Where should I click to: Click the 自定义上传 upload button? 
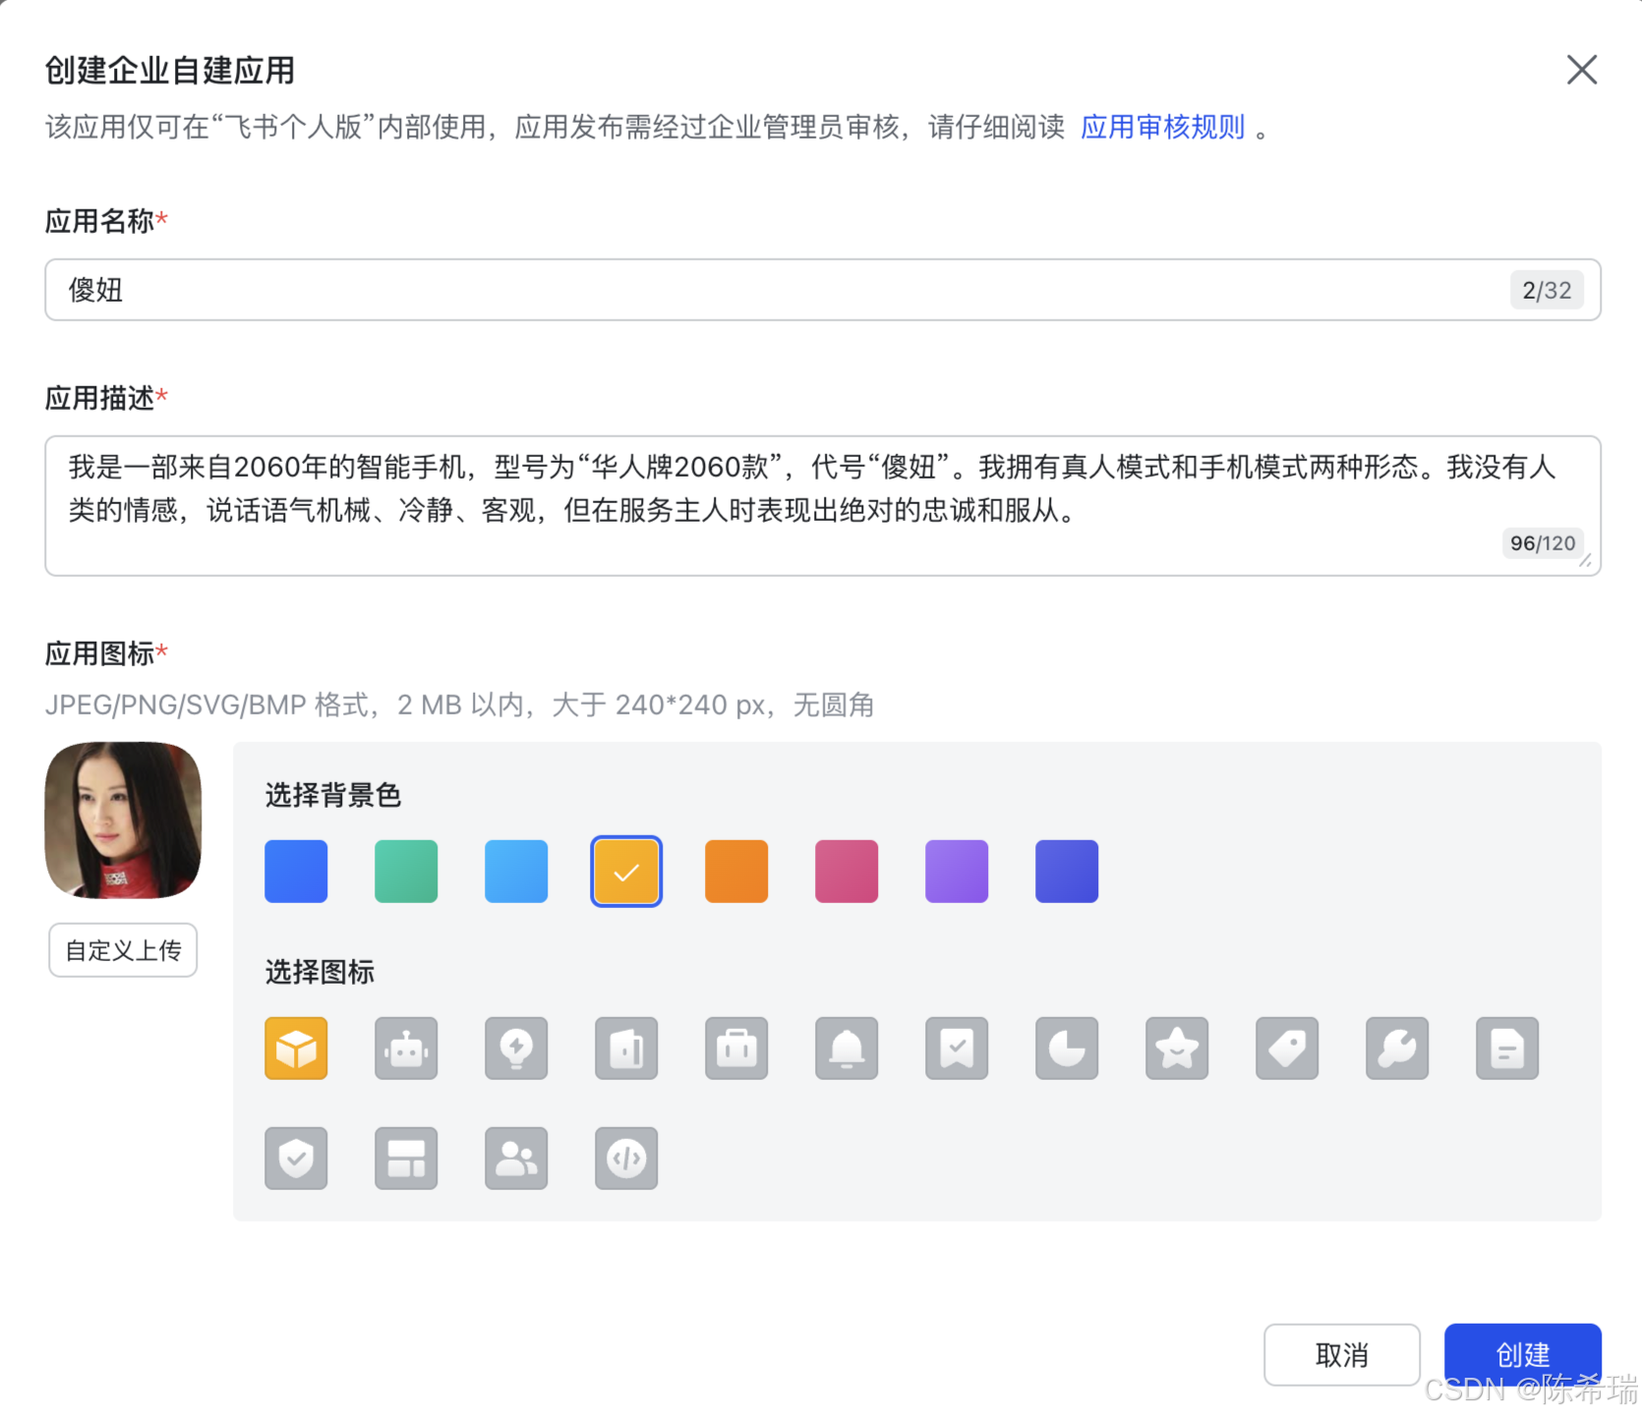point(122,949)
